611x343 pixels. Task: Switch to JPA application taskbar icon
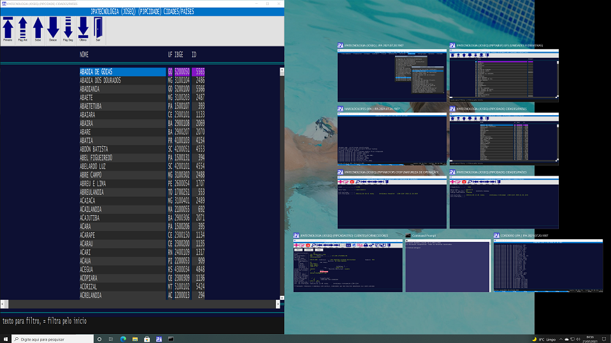point(159,339)
